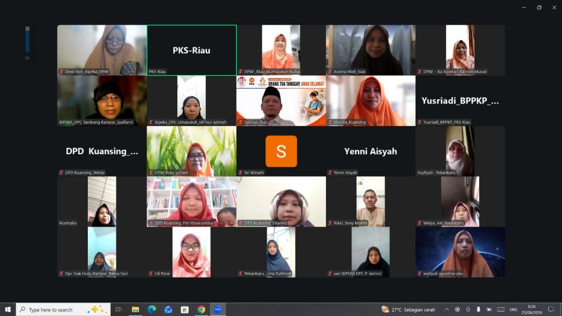This screenshot has width=562, height=316.
Task: Open the touch keyboard tray icon
Action: pos(501,309)
